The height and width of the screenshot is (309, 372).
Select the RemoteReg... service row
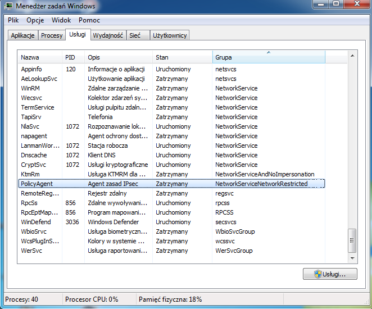click(x=171, y=193)
